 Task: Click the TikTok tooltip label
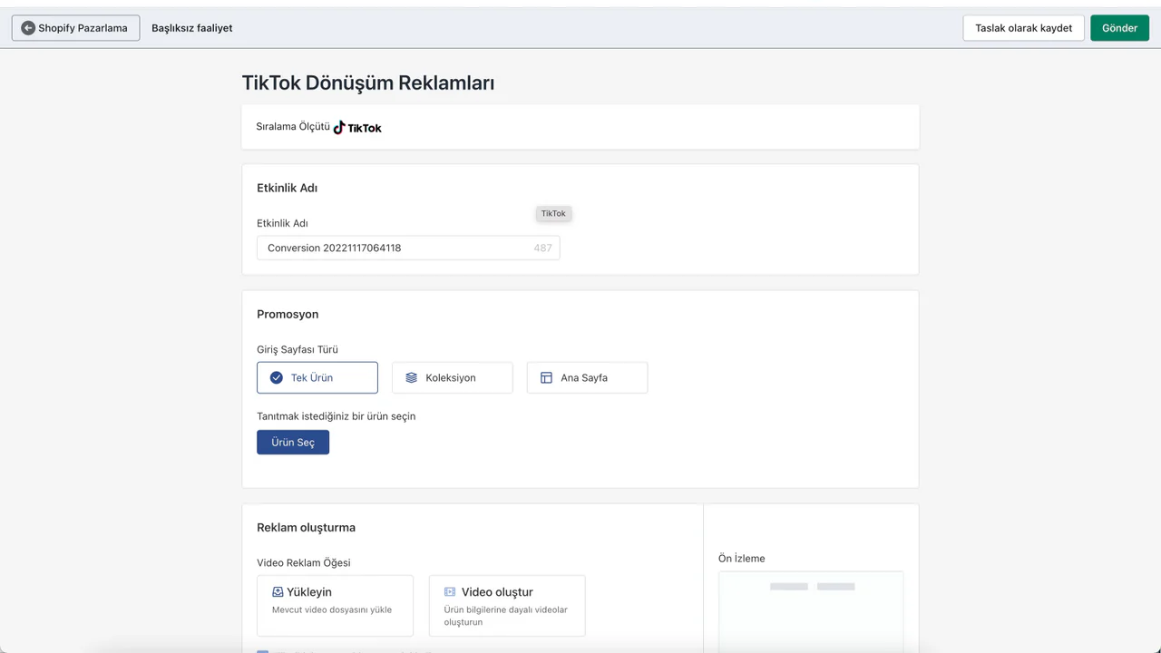[x=553, y=214]
